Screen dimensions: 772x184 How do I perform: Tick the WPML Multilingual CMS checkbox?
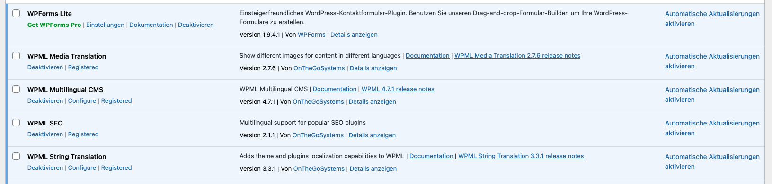[x=16, y=89]
